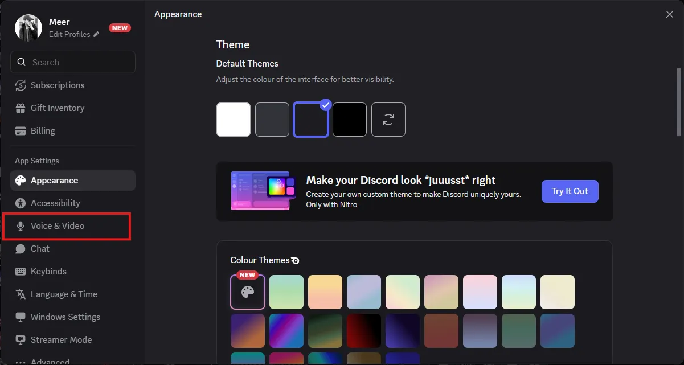The image size is (684, 365).
Task: Click the pencil icon beside Edit Profiles
Action: tap(96, 35)
